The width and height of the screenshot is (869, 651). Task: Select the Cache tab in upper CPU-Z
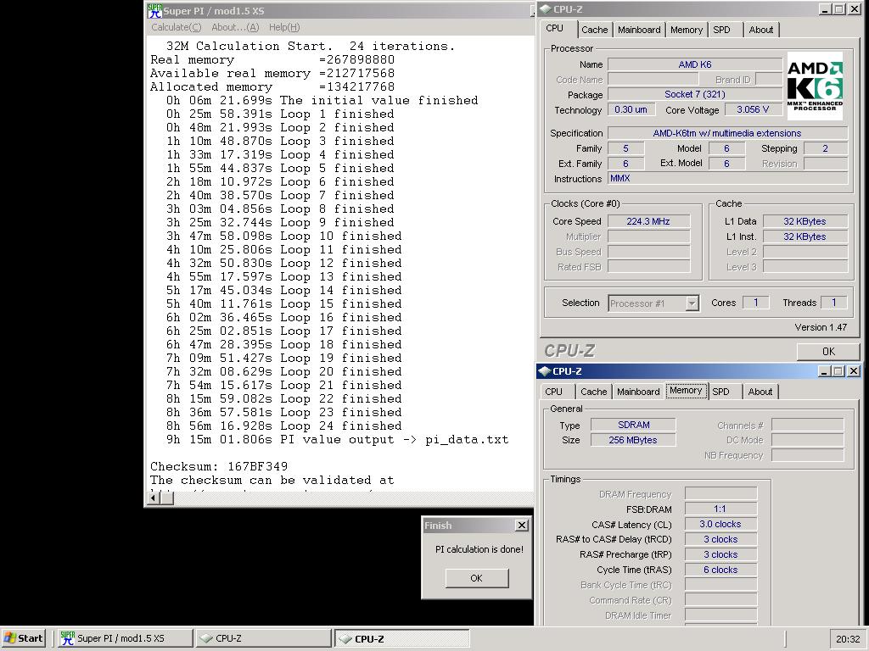[x=595, y=30]
